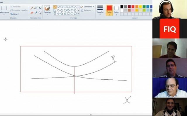This screenshot has width=187, height=116.
Task: Click the Seleccionar selection button
Action: tap(4, 11)
